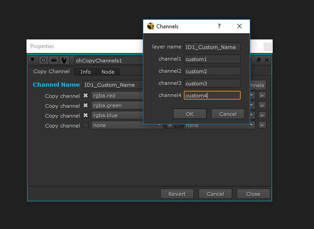This screenshot has width=314, height=229.
Task: Open the wrench settings icon
Action: pos(64,60)
